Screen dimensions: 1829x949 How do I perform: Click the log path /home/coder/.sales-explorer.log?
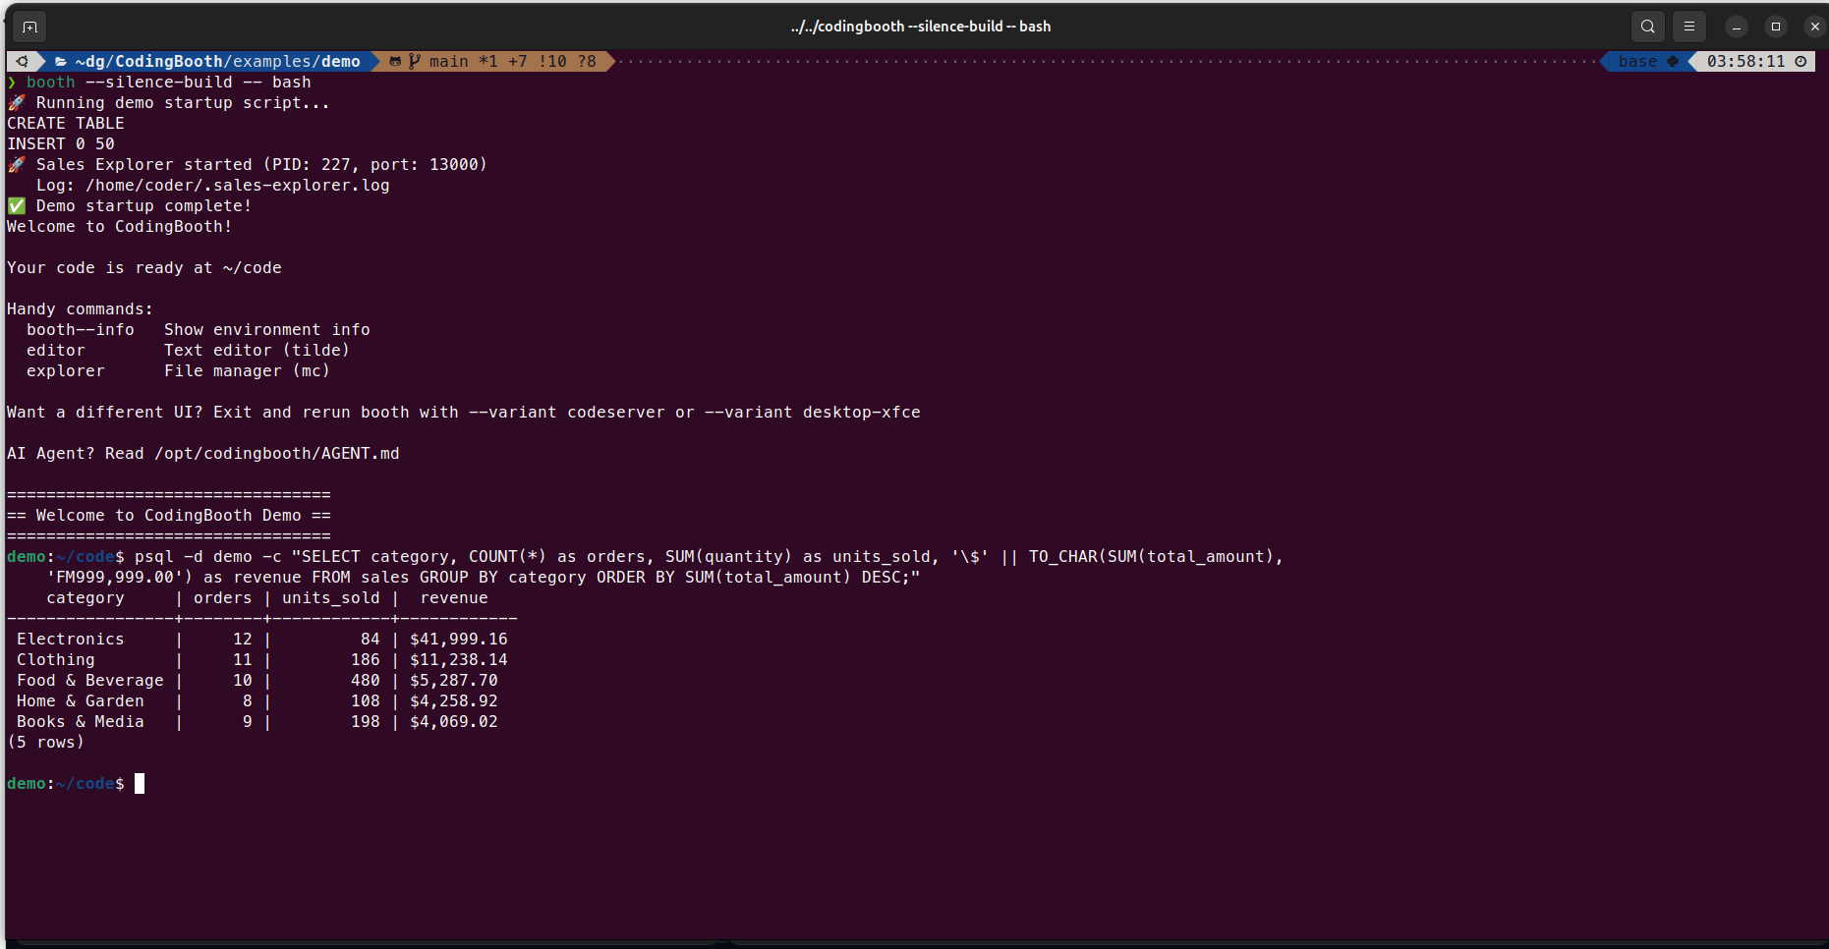click(237, 186)
